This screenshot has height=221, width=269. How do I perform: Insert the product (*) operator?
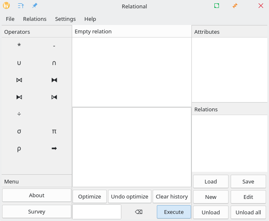[x=19, y=45]
